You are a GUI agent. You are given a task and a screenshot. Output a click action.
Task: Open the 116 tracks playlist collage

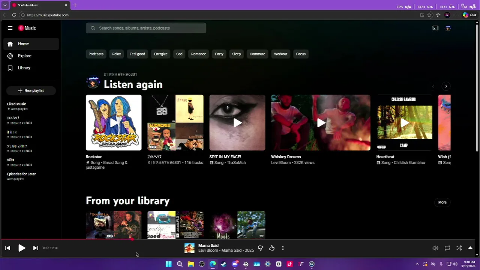[x=175, y=123]
